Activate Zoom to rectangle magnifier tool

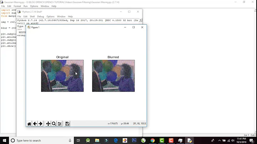tap(54, 124)
